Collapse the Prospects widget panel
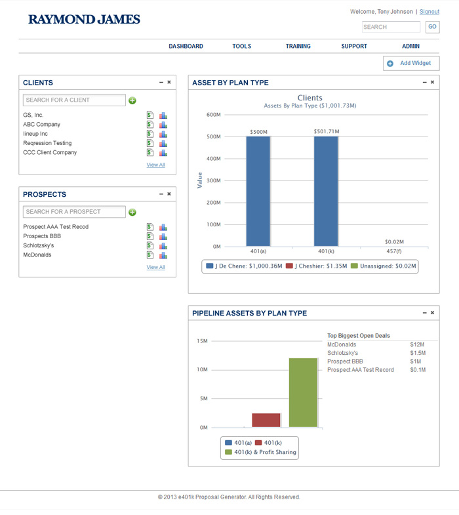 pos(161,194)
